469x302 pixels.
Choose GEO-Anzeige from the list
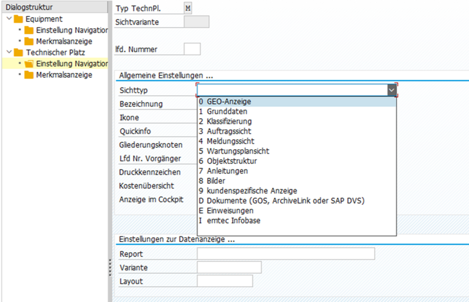point(229,102)
